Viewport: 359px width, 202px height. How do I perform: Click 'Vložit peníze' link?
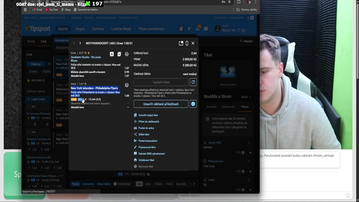tap(221, 18)
